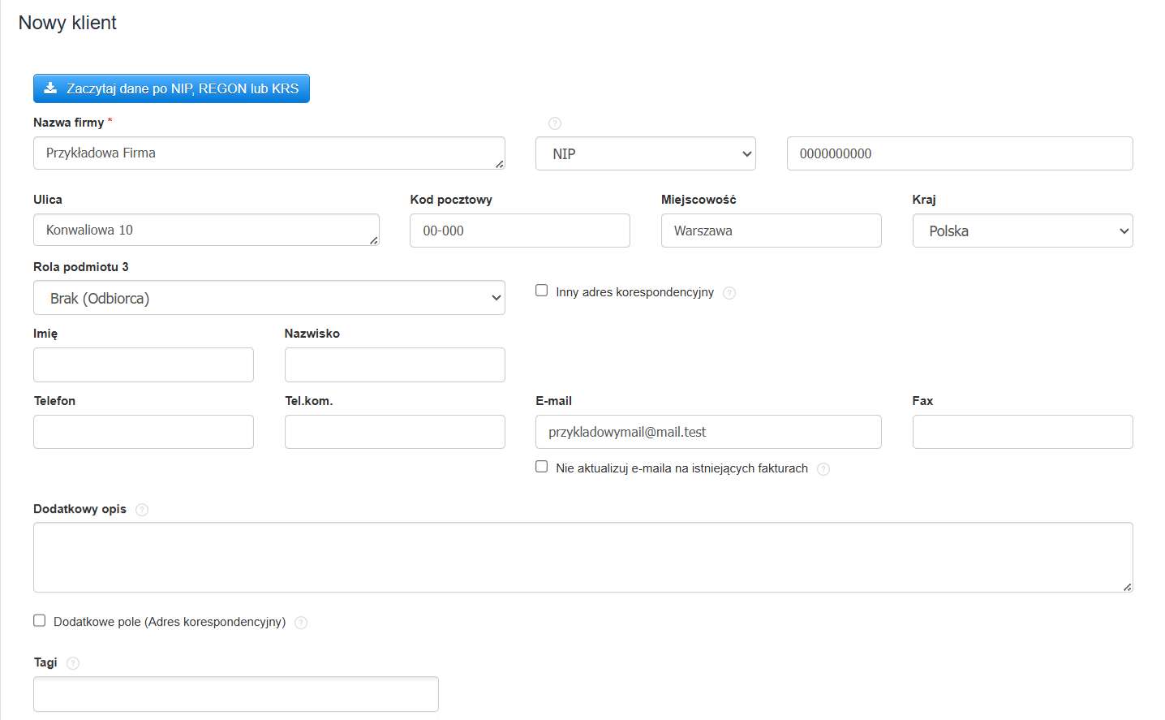The height and width of the screenshot is (720, 1165).
Task: Open the Kraj dropdown showing Polska
Action: (1022, 231)
